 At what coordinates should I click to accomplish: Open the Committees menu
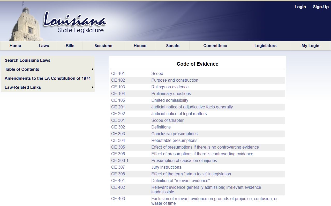click(215, 46)
